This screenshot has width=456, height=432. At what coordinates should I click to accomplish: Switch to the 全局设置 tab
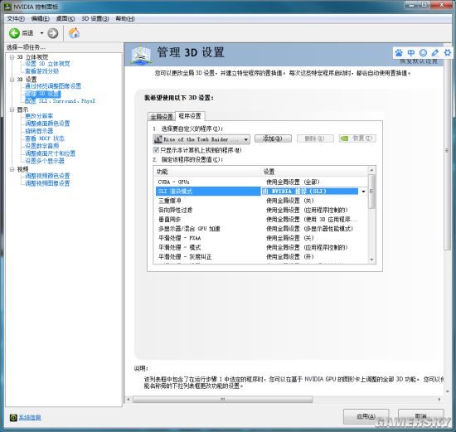[x=162, y=117]
